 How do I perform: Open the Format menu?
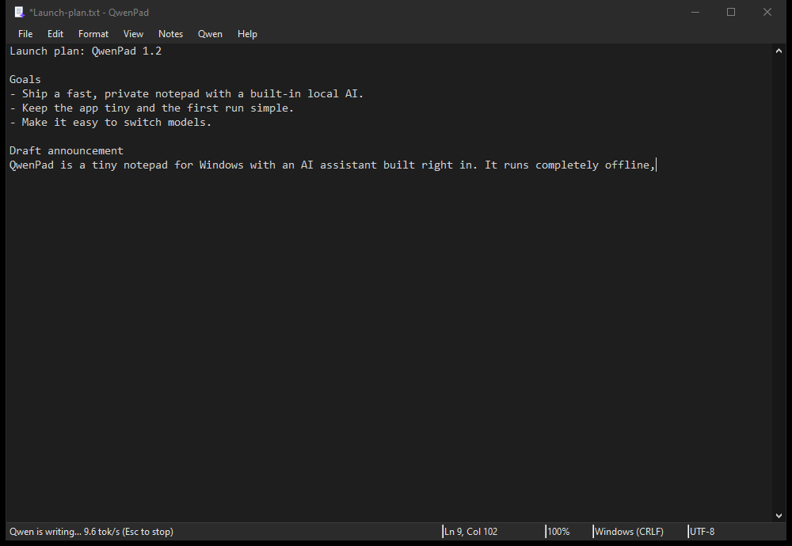pos(93,34)
